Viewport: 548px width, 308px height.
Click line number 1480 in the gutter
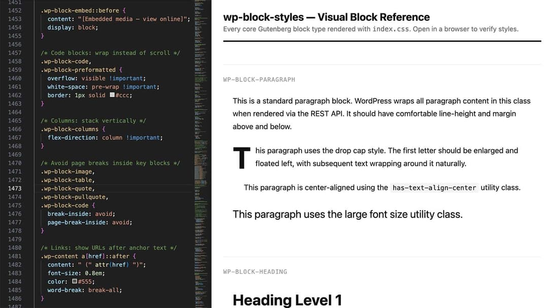click(x=15, y=247)
